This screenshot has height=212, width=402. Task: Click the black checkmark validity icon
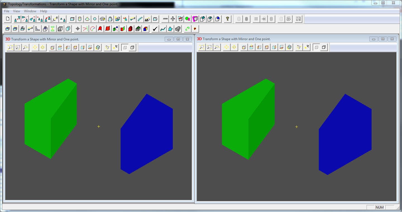click(155, 29)
